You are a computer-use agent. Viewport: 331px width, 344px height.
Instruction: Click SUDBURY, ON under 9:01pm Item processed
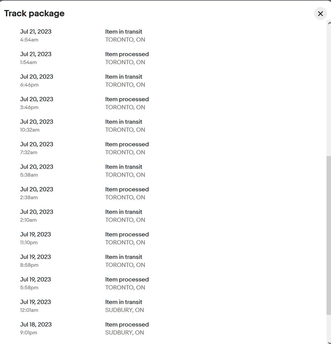click(125, 333)
